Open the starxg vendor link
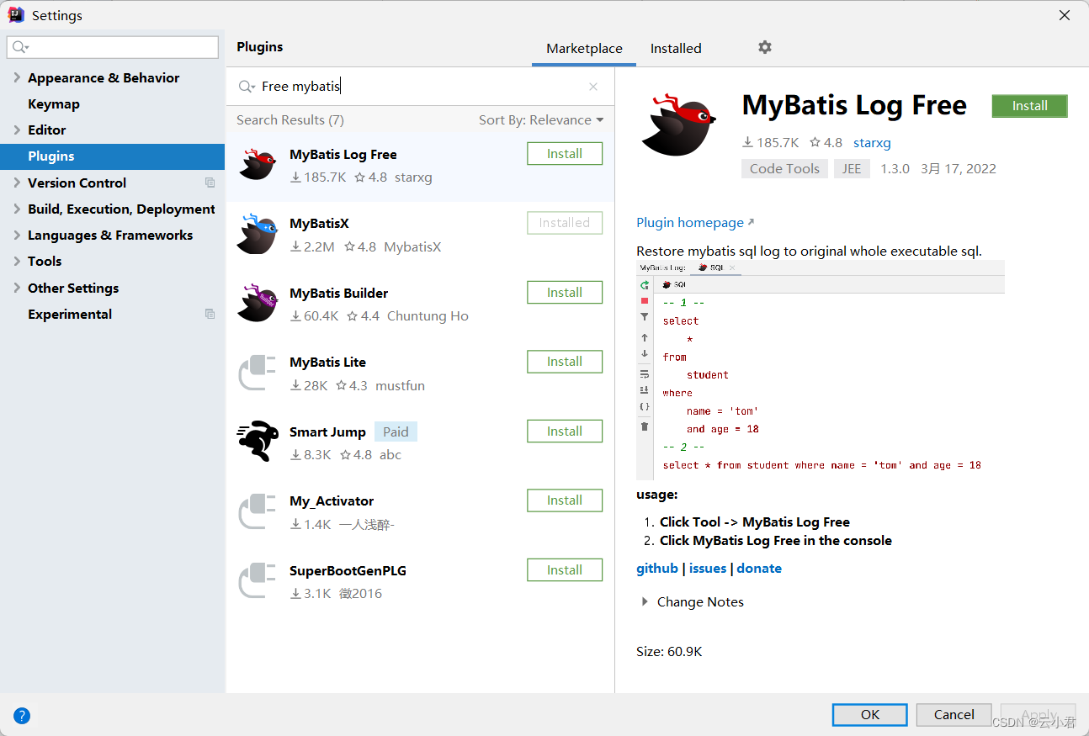The width and height of the screenshot is (1089, 736). tap(872, 143)
